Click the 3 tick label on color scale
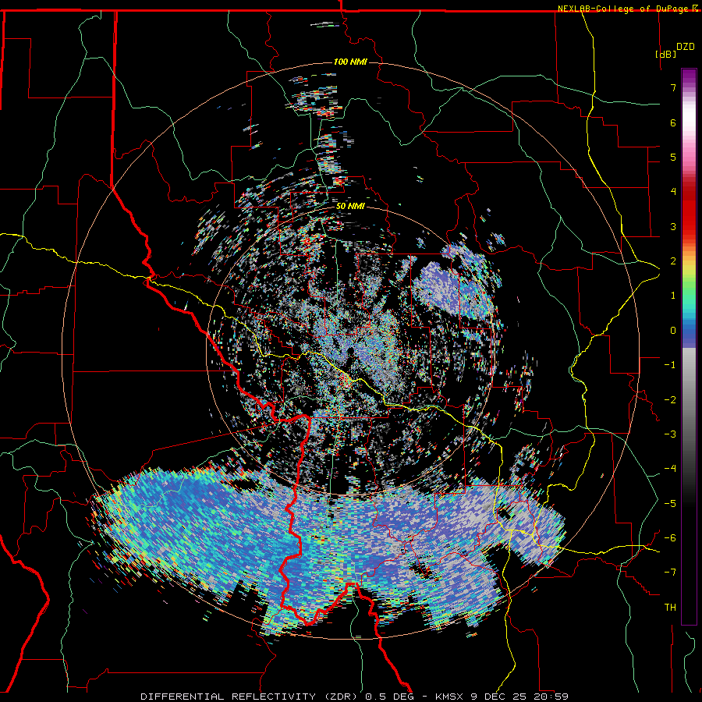Viewport: 702px width, 702px height. (x=673, y=226)
